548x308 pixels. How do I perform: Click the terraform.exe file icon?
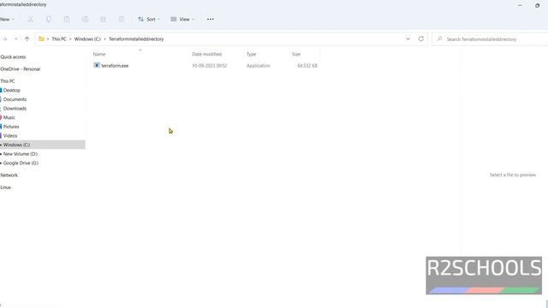click(x=97, y=65)
